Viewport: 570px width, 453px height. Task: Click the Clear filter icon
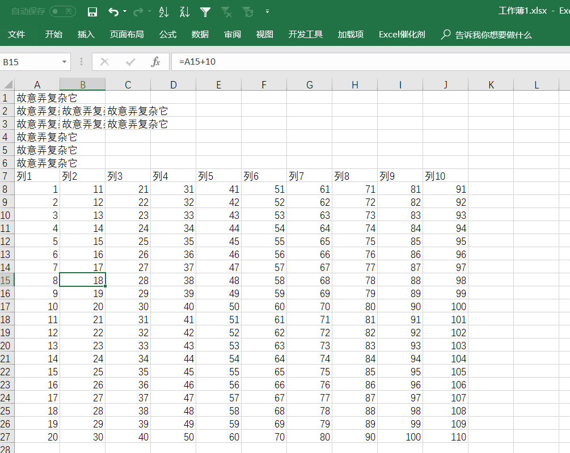[226, 12]
